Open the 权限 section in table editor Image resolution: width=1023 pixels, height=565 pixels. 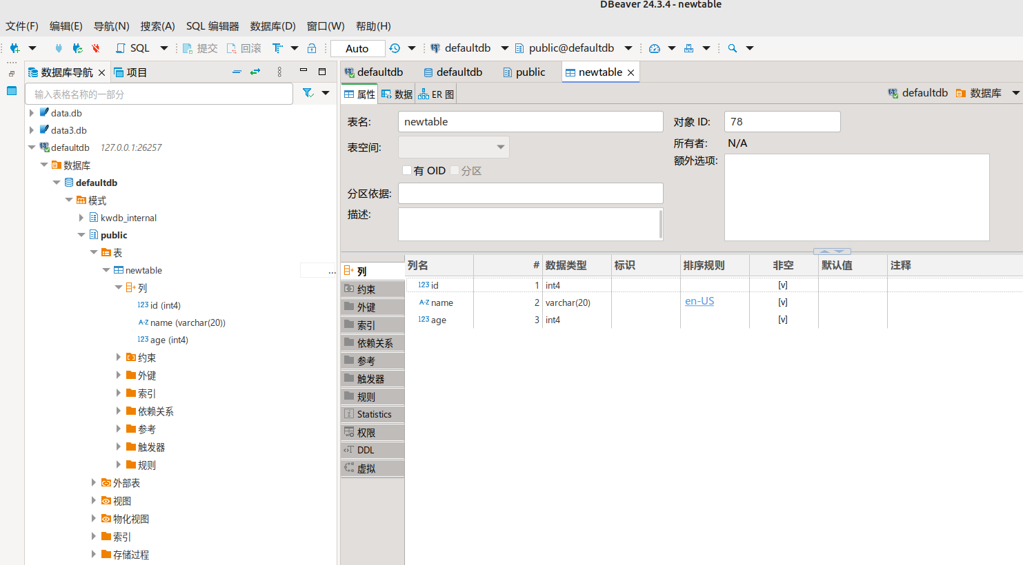(x=373, y=433)
